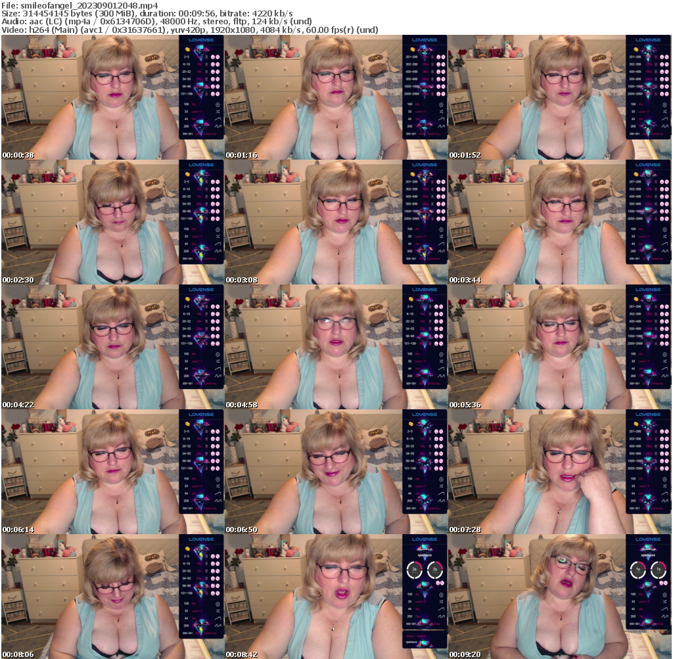Click the thumbnail stamped 00:01:52

pos(560,97)
